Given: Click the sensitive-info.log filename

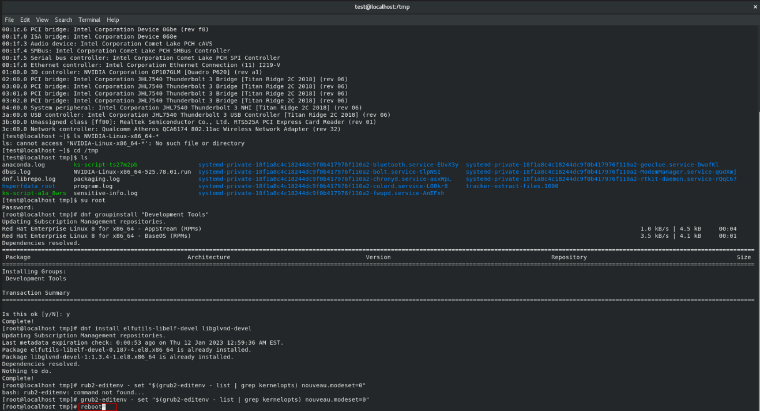Looking at the screenshot, I should tap(106, 193).
